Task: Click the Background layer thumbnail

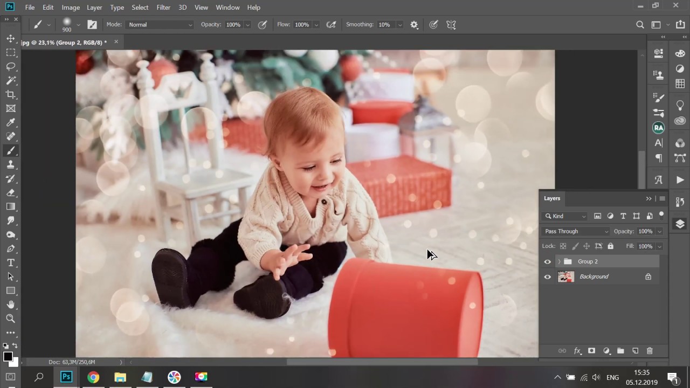Action: (566, 277)
